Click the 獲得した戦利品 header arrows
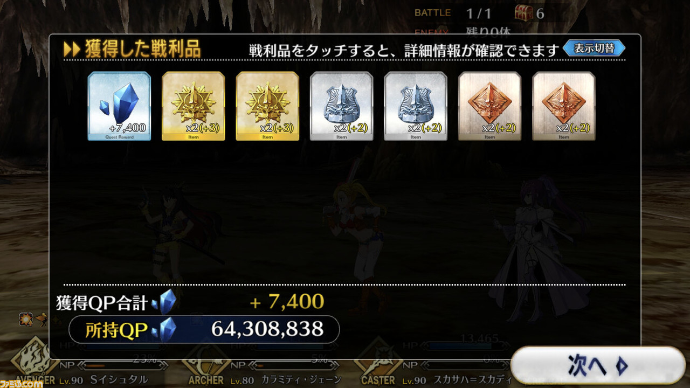The image size is (690, 388). [x=72, y=50]
